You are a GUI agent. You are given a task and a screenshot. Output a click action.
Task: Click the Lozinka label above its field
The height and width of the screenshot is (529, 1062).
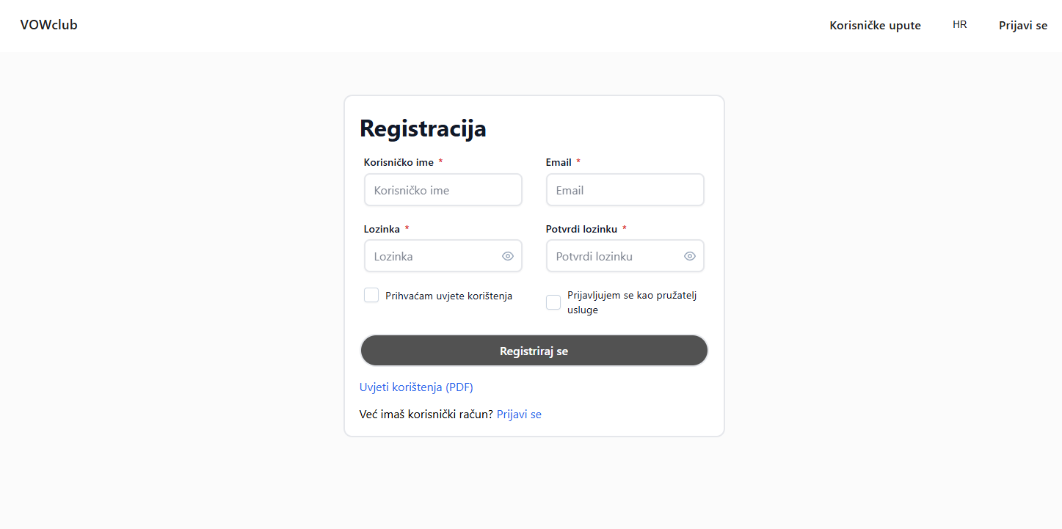point(382,229)
